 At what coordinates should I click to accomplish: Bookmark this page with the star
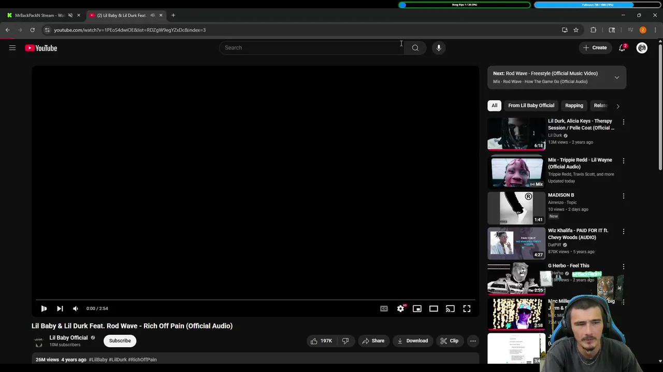576,30
